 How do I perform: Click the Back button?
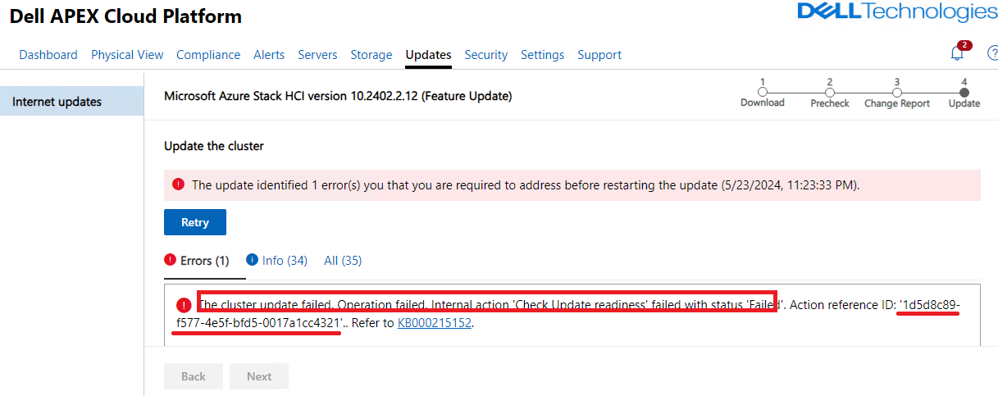point(194,376)
